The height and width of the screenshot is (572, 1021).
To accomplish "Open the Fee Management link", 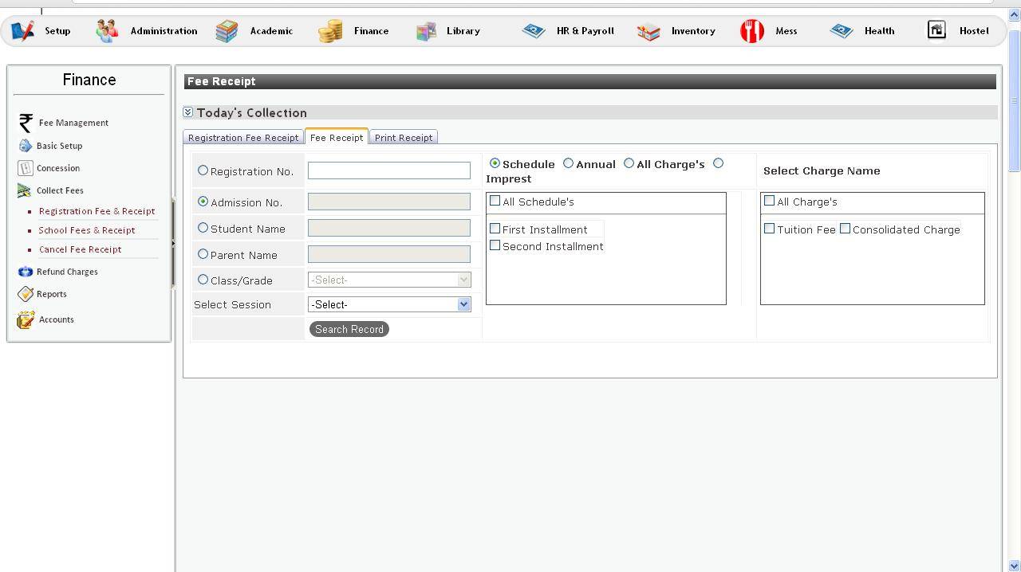I will pyautogui.click(x=73, y=123).
